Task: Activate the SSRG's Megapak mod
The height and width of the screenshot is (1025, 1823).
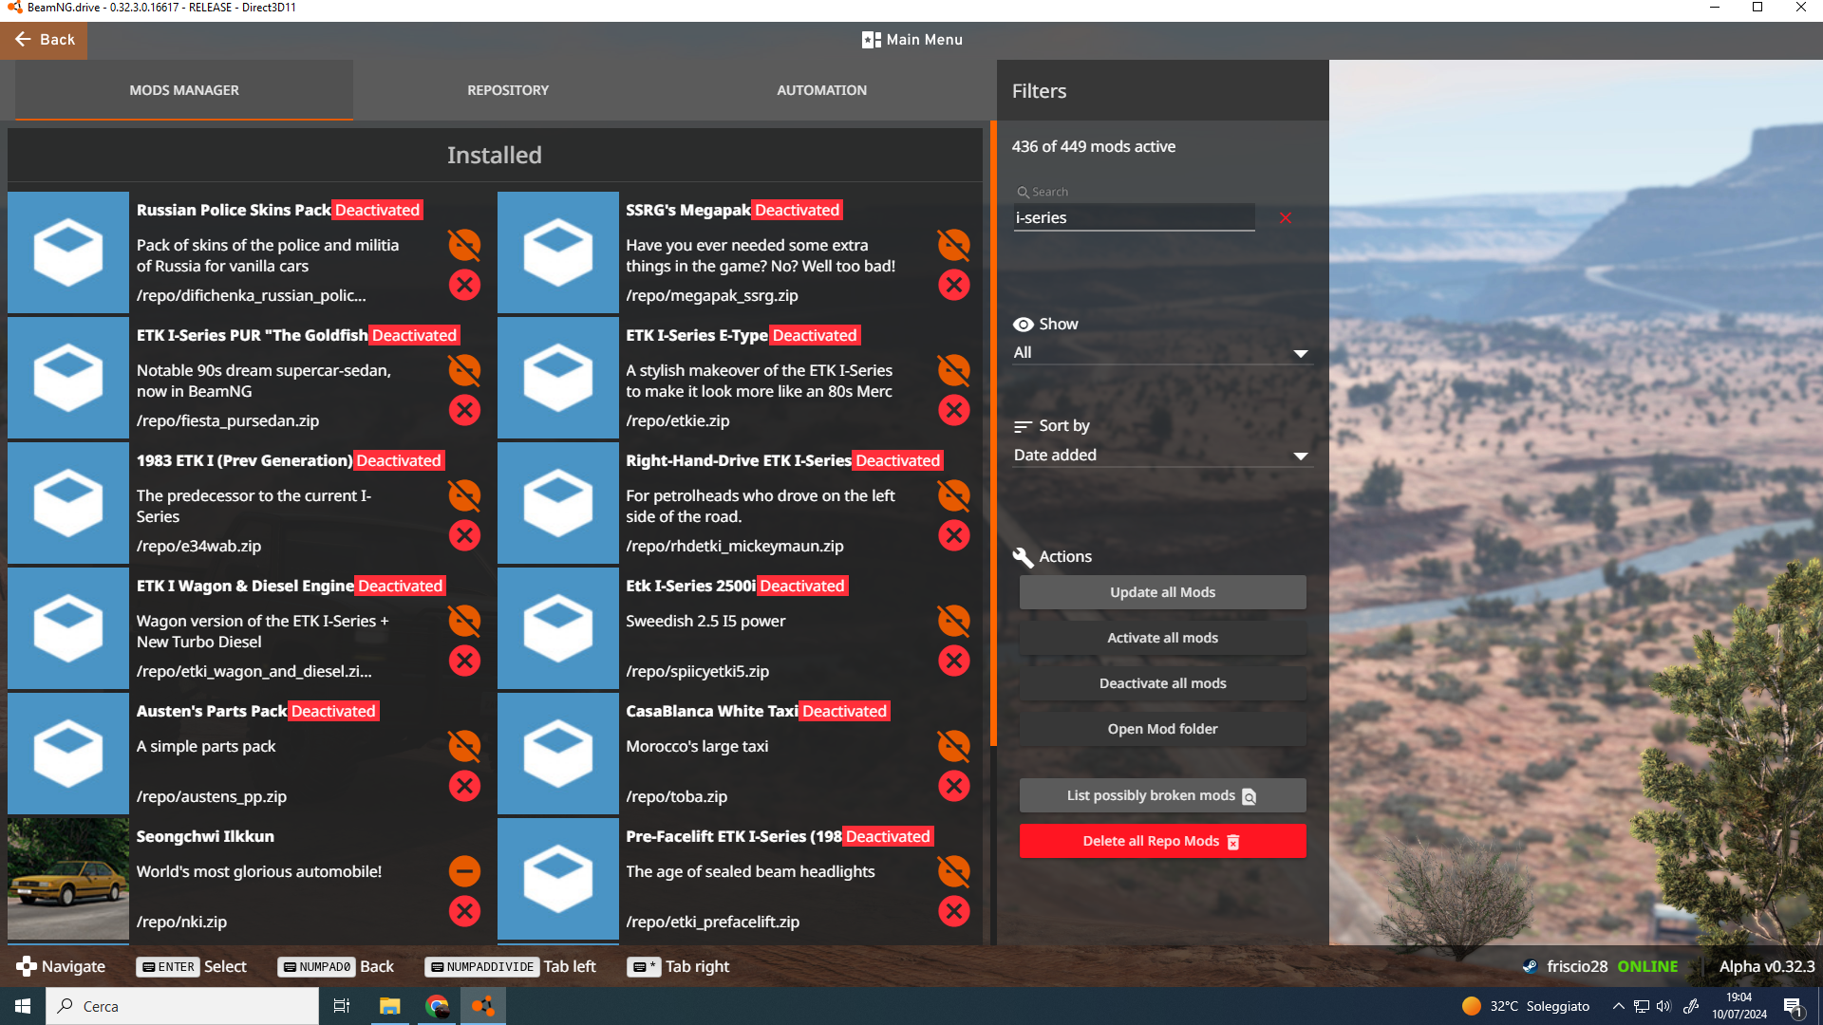Action: 953,245
